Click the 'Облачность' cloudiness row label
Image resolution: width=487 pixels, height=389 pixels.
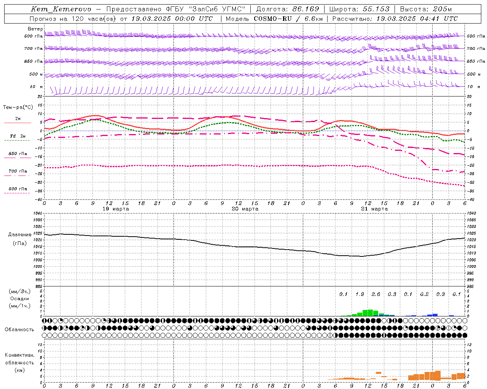(19, 329)
